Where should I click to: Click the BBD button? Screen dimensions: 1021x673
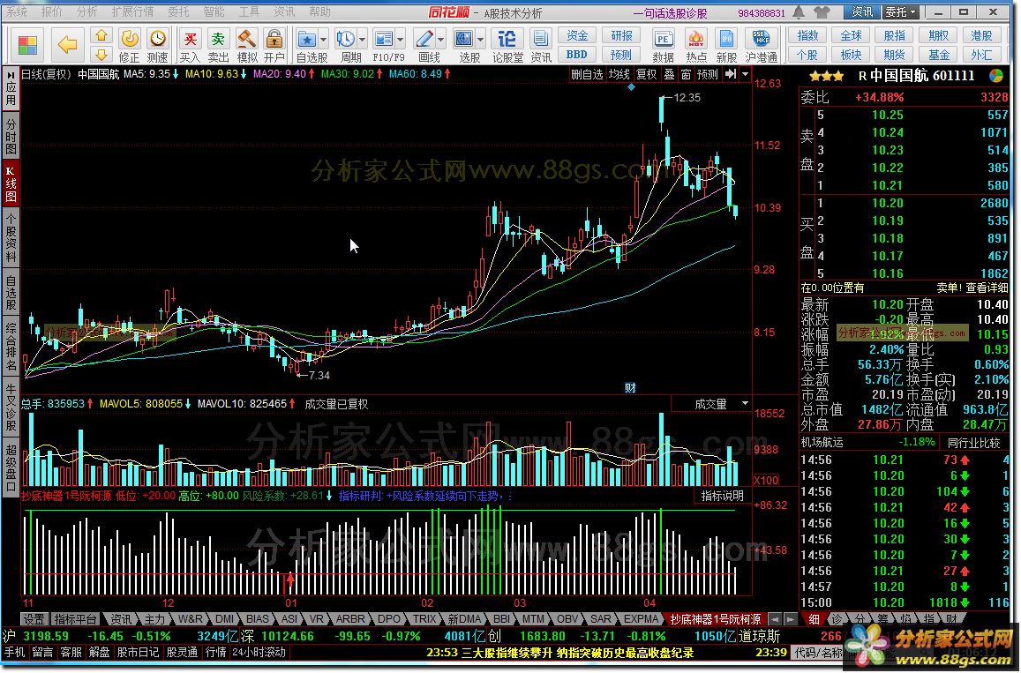pos(577,55)
